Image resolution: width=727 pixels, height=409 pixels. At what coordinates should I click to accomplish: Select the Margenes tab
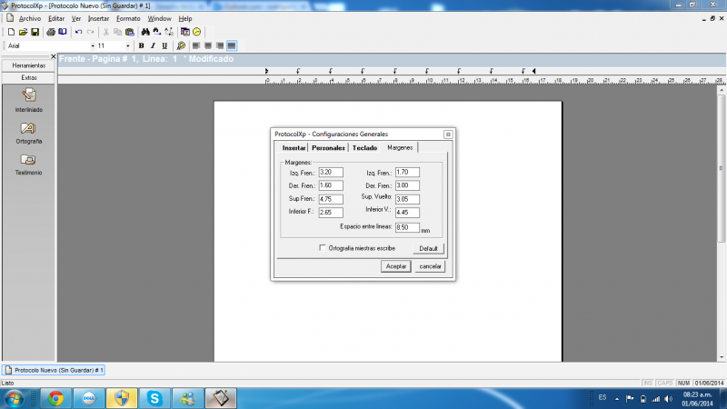point(400,147)
